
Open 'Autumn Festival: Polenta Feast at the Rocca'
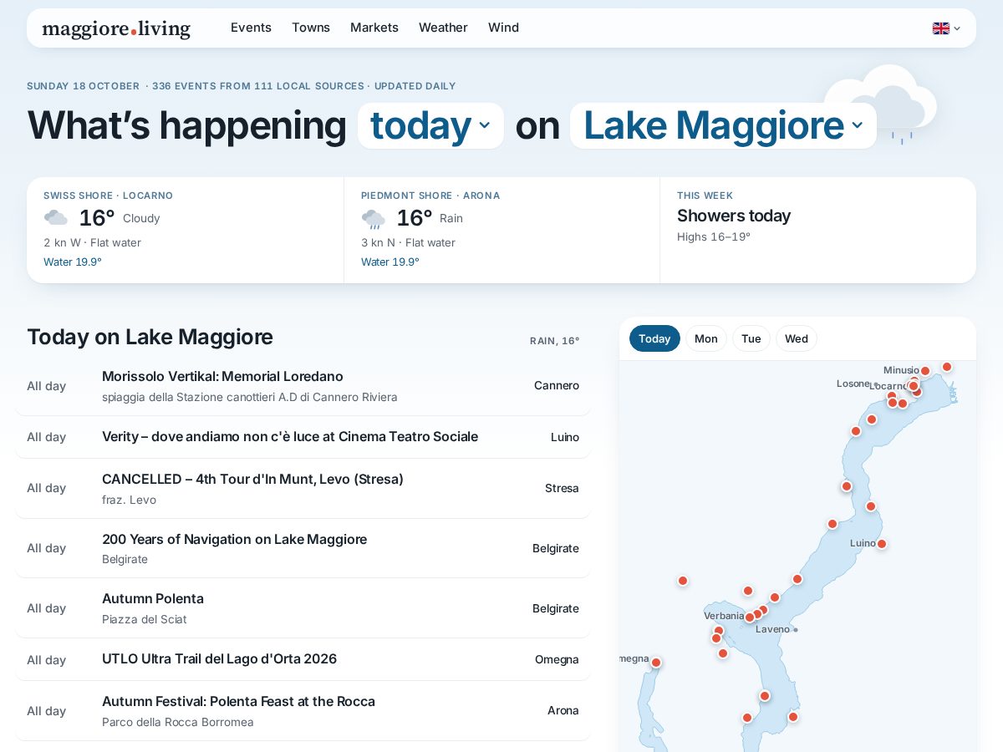(x=303, y=710)
